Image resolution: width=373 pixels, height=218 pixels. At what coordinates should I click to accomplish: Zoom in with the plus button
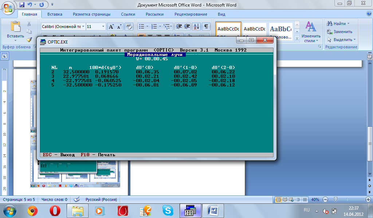pos(368,199)
